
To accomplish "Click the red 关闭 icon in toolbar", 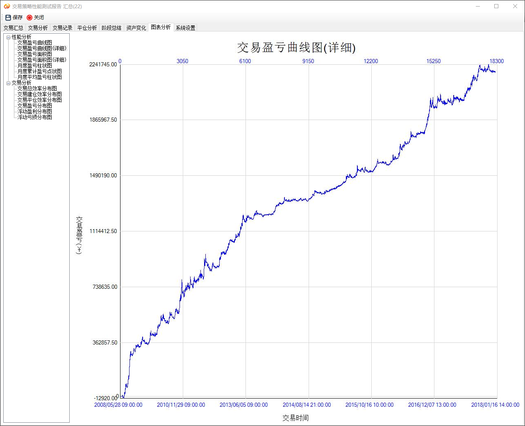I will (x=30, y=18).
